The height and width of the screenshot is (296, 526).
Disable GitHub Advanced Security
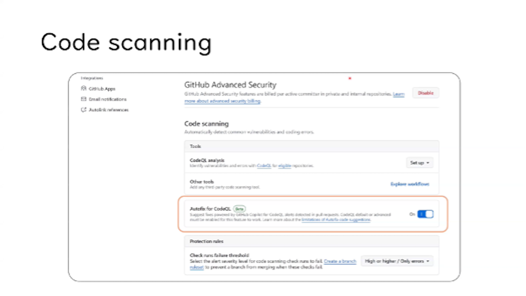425,93
